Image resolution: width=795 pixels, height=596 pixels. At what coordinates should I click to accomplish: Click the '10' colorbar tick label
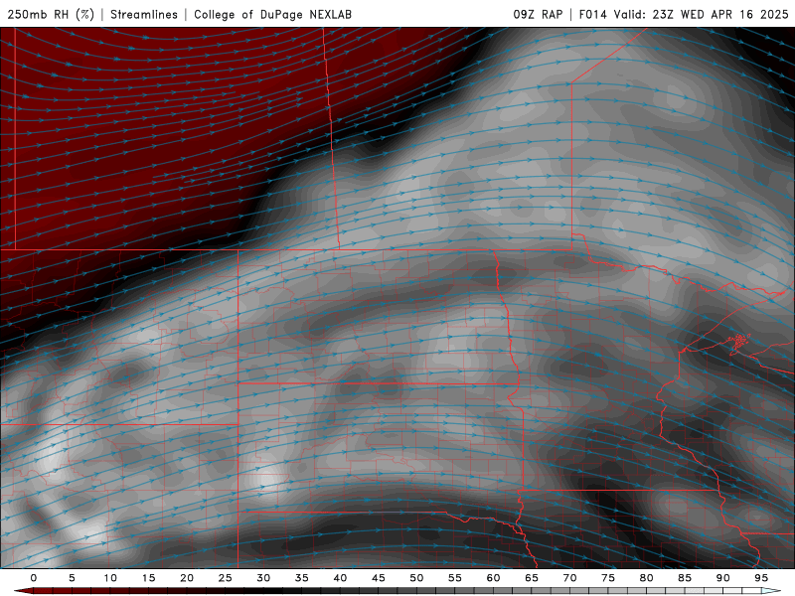point(110,578)
